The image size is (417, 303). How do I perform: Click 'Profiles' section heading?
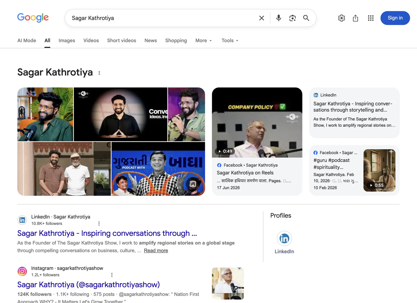(x=281, y=216)
